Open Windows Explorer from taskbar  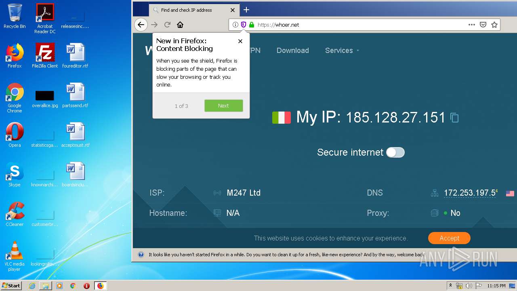[46, 286]
